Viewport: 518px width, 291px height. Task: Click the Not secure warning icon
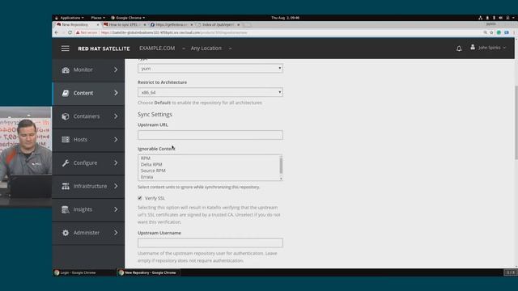click(78, 32)
